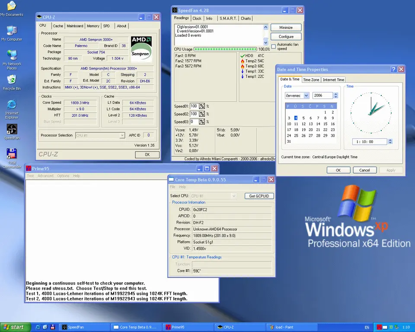Screen dimensions: 415x332
Task: Click the year 2006 stepper arrows
Action: click(x=335, y=96)
